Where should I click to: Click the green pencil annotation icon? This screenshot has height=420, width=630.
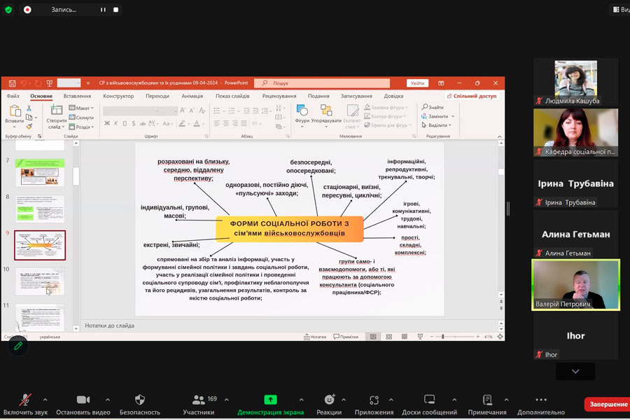pyautogui.click(x=18, y=346)
